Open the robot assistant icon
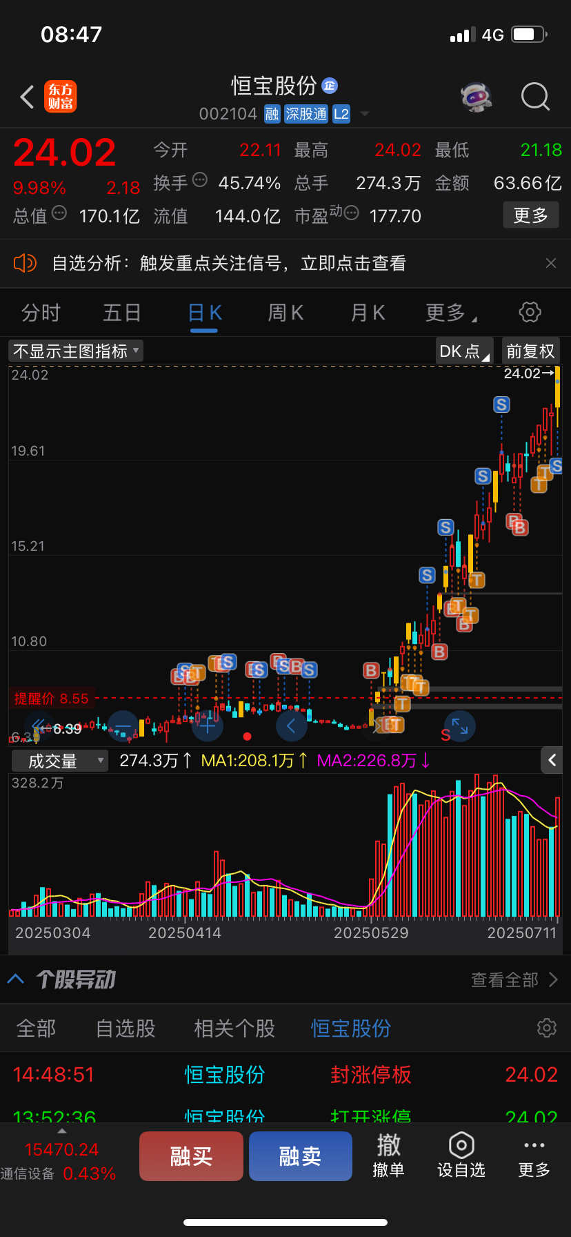This screenshot has height=1237, width=571. 477,97
